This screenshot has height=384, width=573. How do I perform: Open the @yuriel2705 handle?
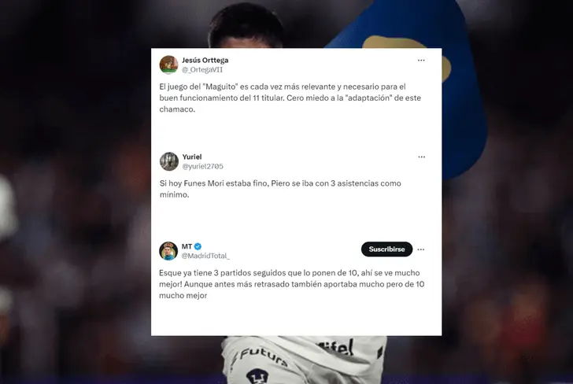point(202,166)
